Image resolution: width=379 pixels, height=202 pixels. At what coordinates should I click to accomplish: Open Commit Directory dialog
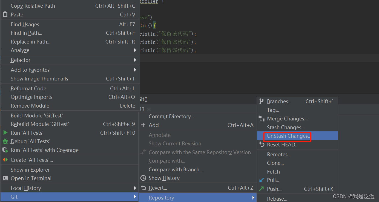197,116
